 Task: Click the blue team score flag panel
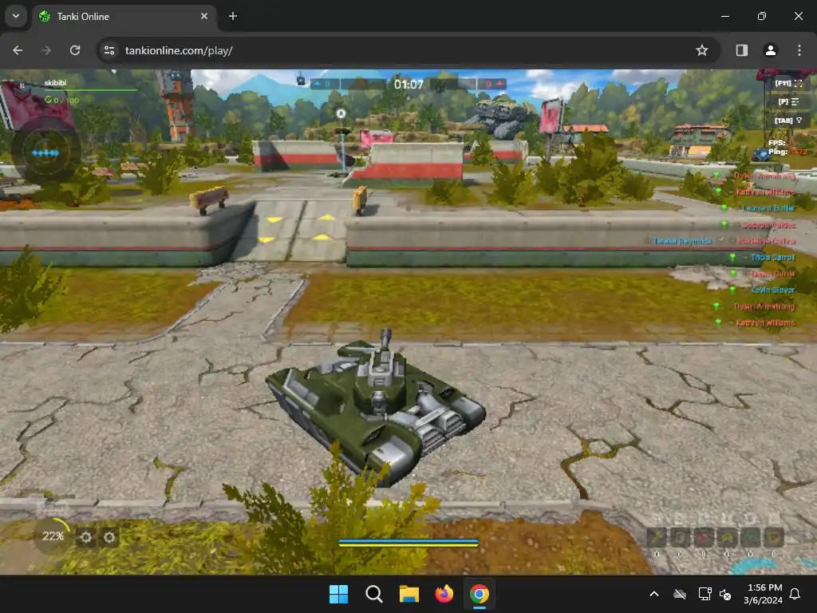(x=325, y=84)
